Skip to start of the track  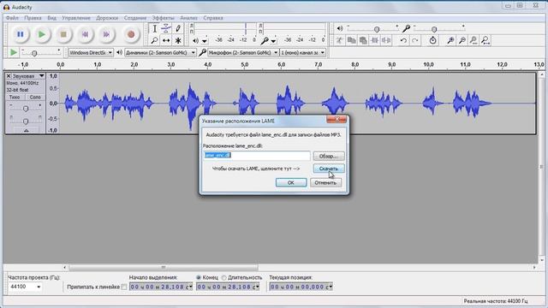click(x=85, y=34)
